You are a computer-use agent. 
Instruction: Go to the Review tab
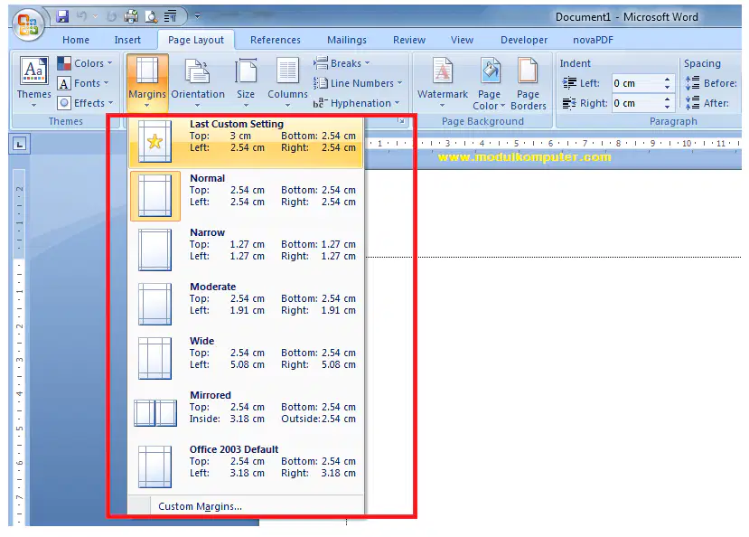409,40
